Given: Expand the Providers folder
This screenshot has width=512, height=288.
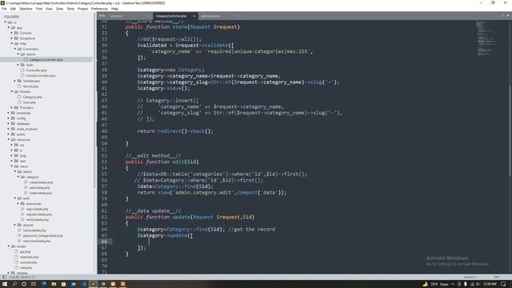Looking at the screenshot, I should click(12, 107).
